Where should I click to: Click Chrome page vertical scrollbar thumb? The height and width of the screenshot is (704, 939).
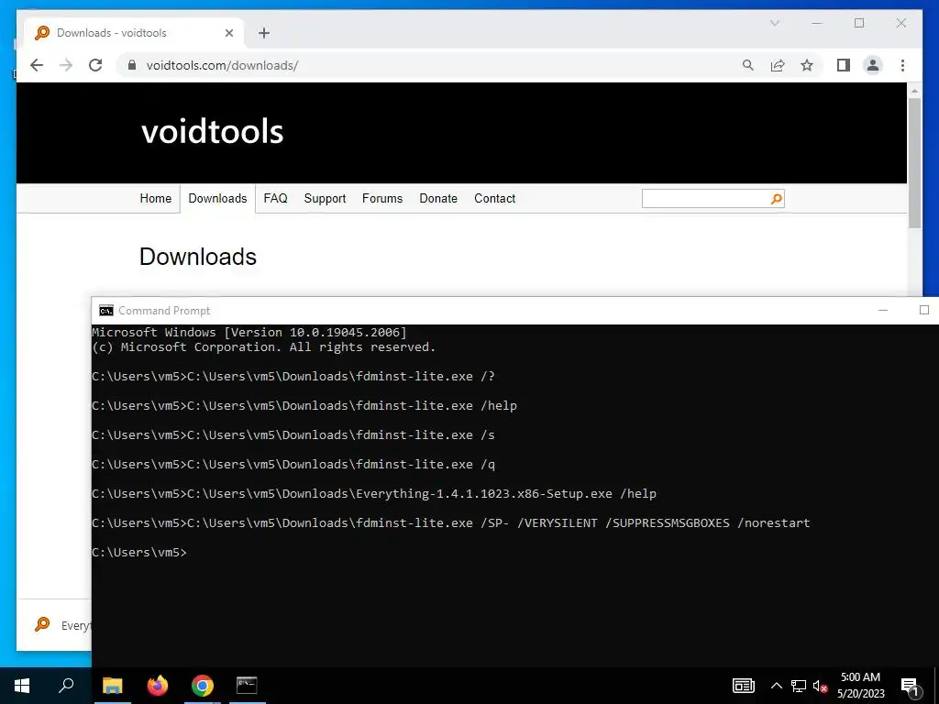pyautogui.click(x=914, y=163)
